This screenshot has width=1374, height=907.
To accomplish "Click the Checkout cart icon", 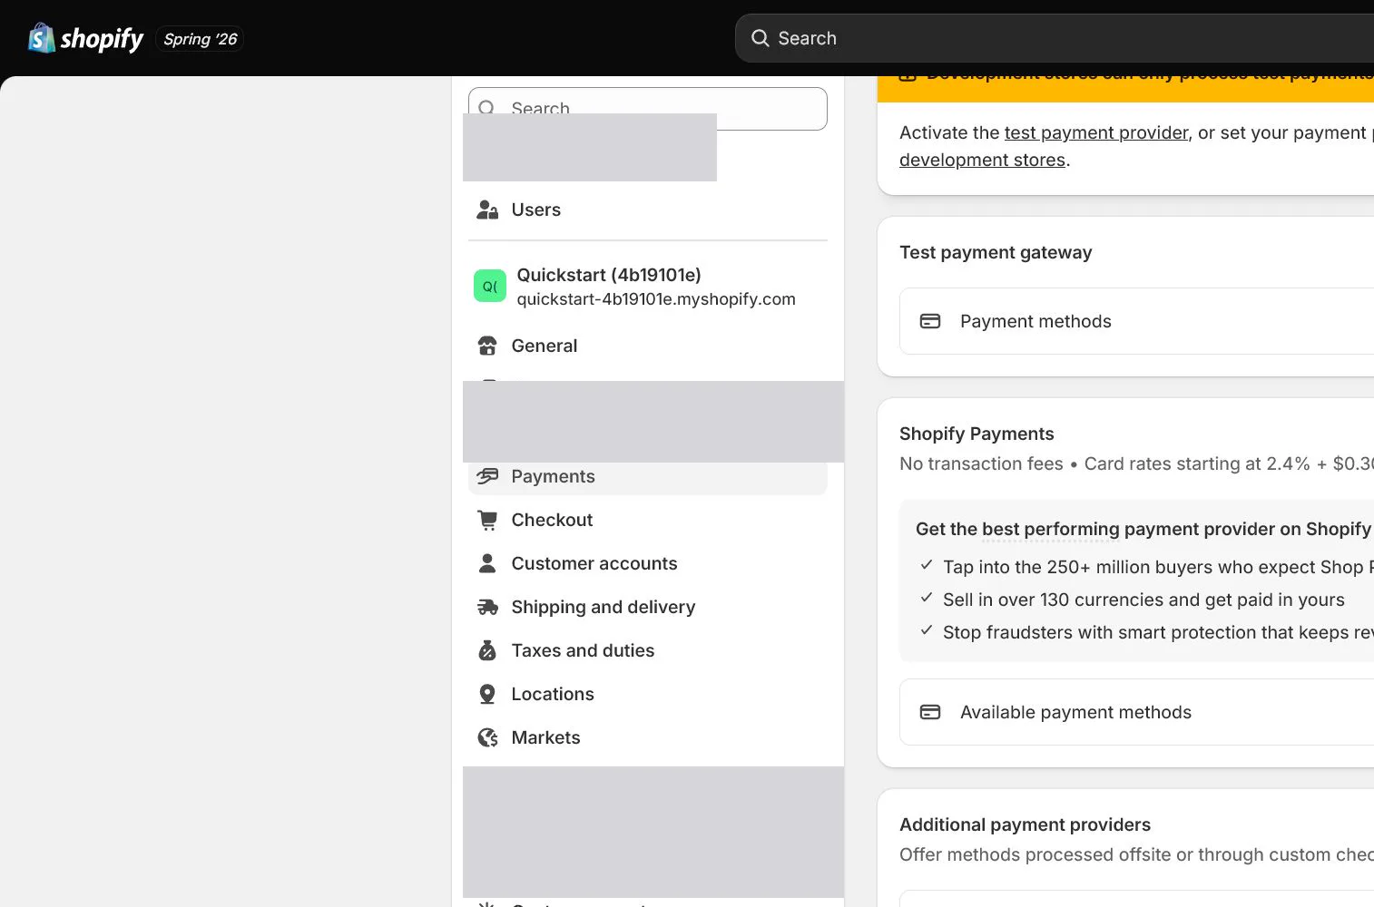I will tap(487, 520).
